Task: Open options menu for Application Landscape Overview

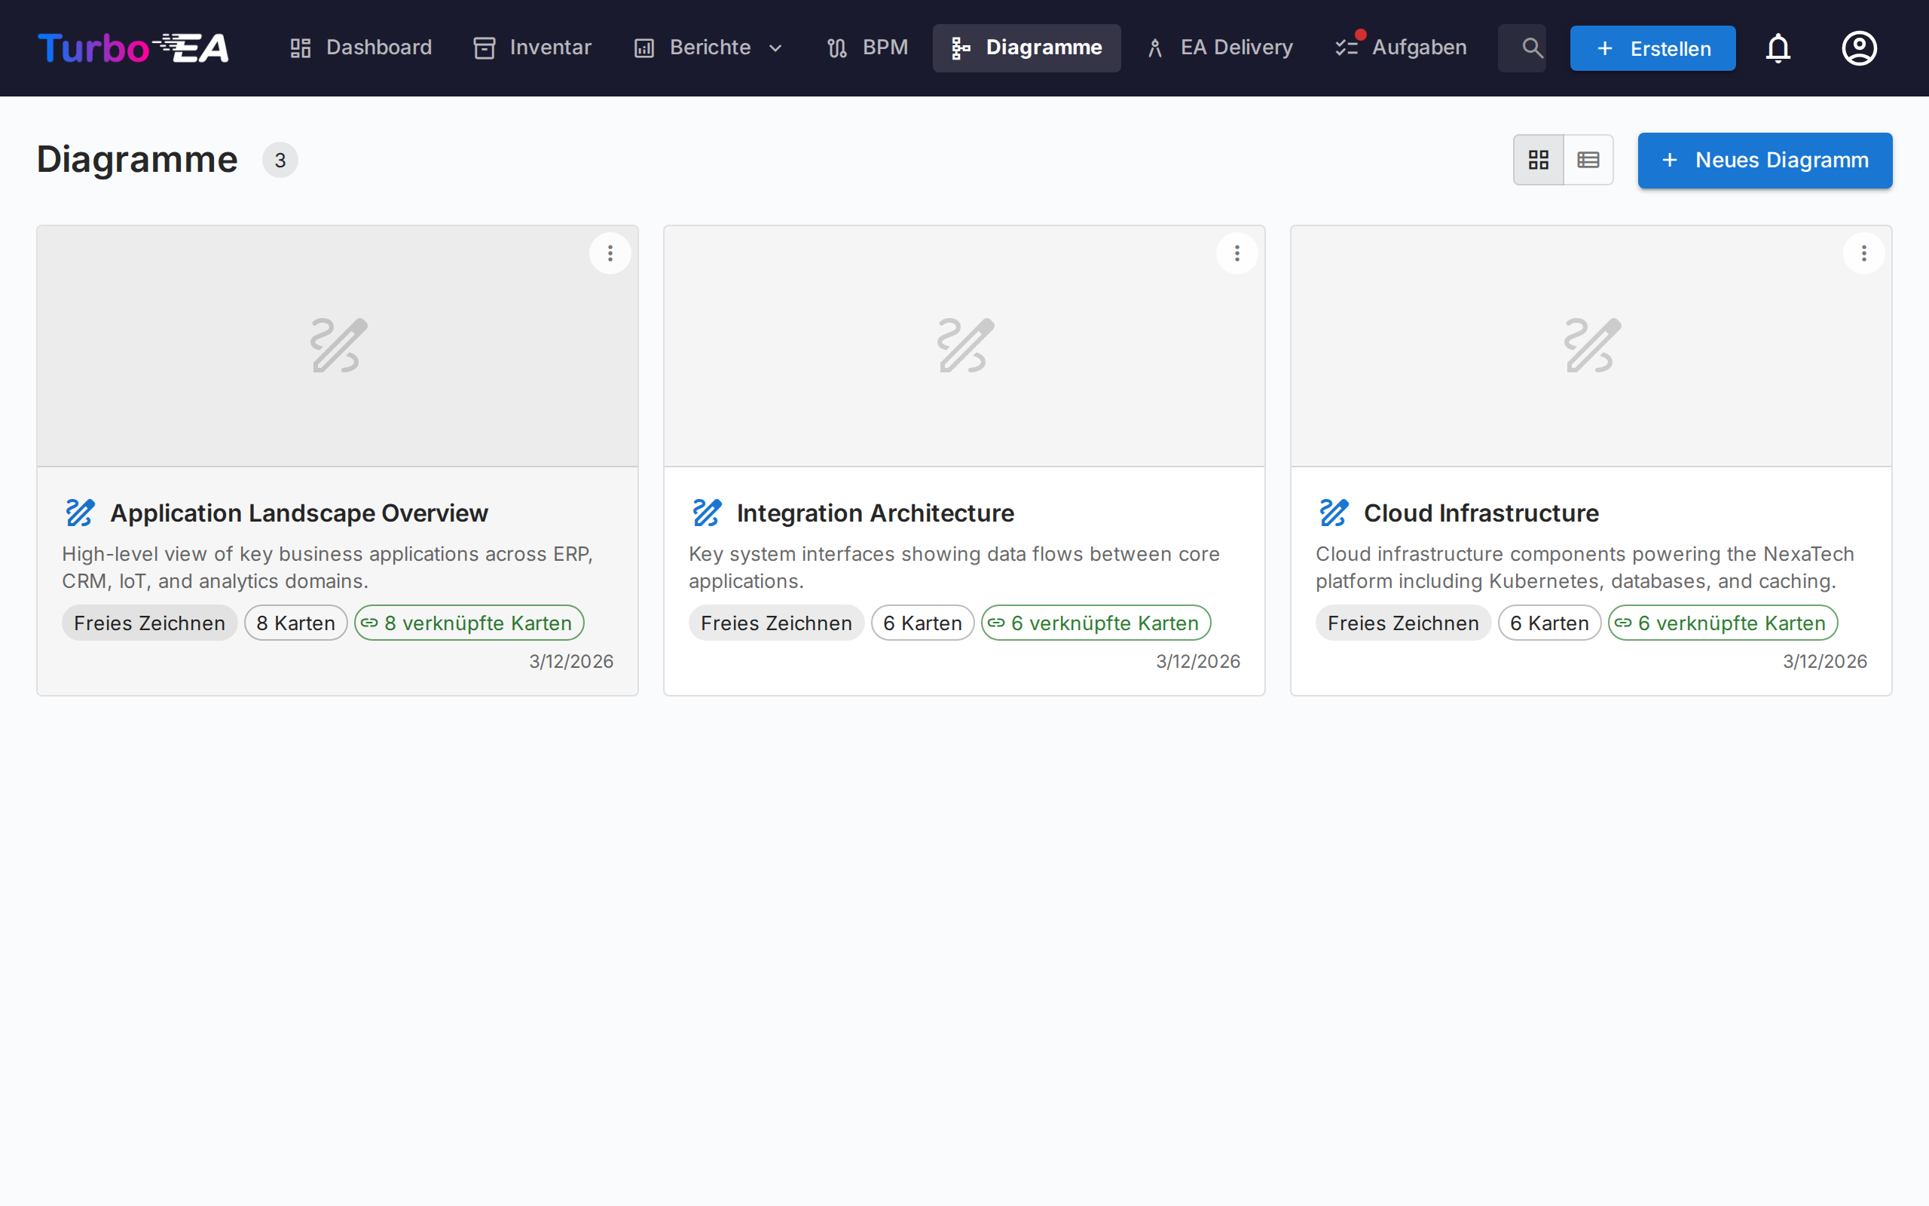Action: click(610, 254)
